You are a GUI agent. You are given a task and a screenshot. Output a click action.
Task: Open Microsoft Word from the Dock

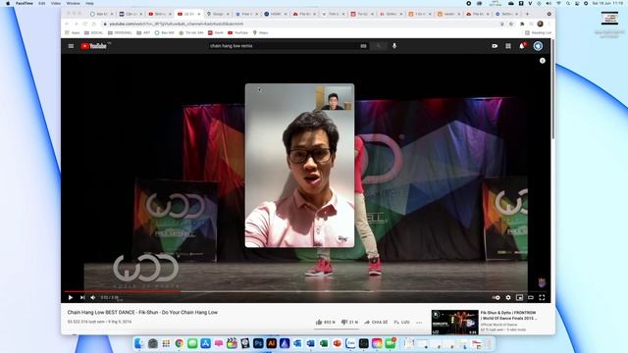311,343
